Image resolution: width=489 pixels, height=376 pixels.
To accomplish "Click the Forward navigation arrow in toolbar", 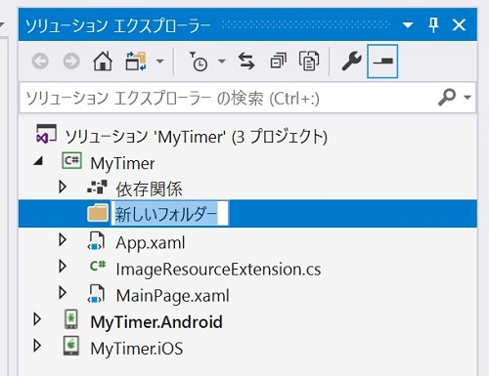I will coord(71,61).
